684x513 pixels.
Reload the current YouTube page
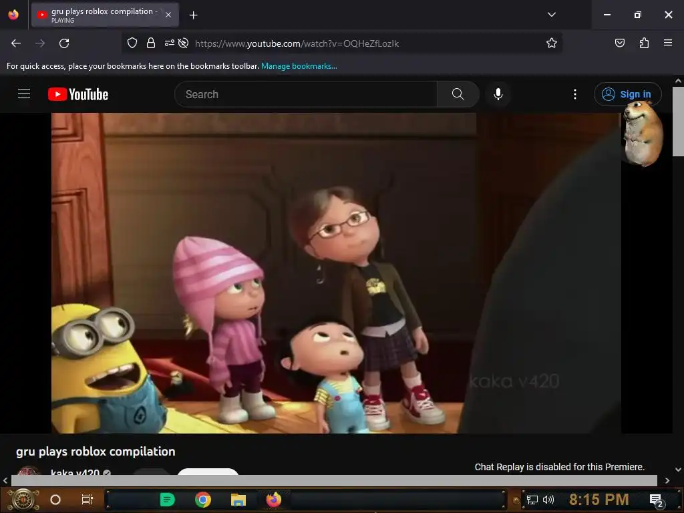click(x=64, y=43)
